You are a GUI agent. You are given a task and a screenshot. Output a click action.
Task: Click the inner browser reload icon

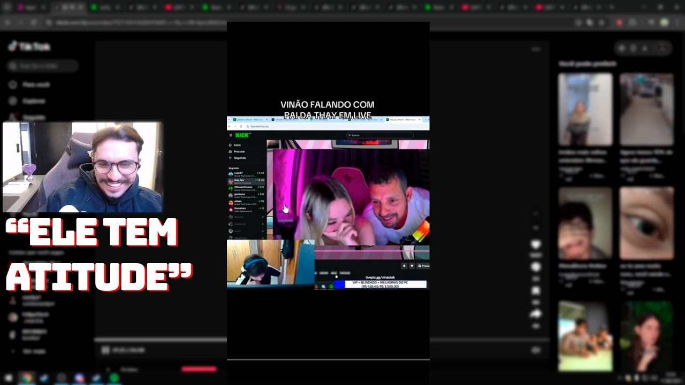[x=241, y=126]
